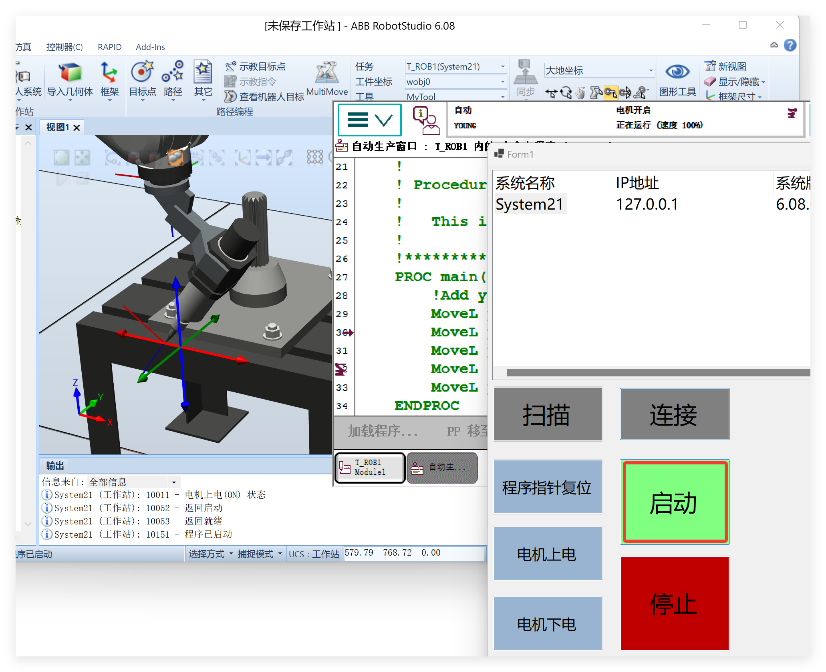Click the green Start (启动) button

[675, 502]
